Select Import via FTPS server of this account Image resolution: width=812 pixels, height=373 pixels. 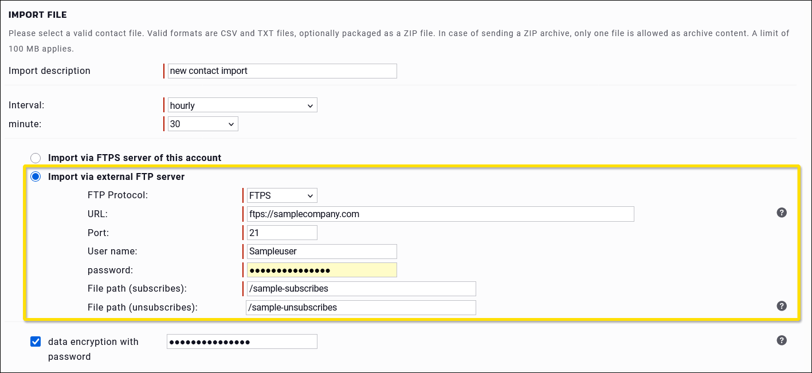pos(36,158)
